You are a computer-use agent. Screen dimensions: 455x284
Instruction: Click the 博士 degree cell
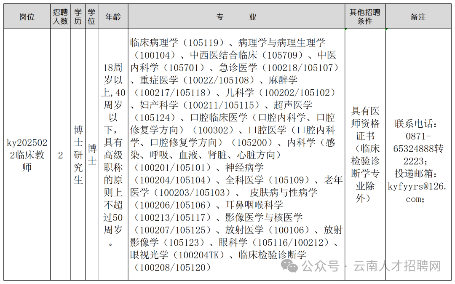coord(91,155)
